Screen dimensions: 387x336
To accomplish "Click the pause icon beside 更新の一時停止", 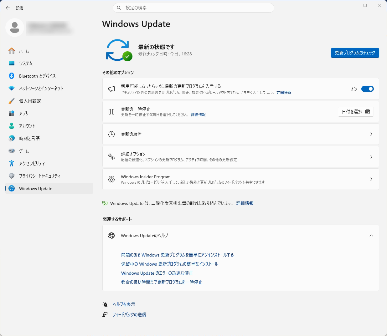I will click(111, 112).
